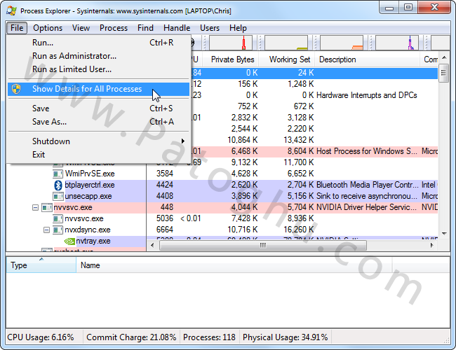Sort by the Private Bytes column header

click(232, 59)
